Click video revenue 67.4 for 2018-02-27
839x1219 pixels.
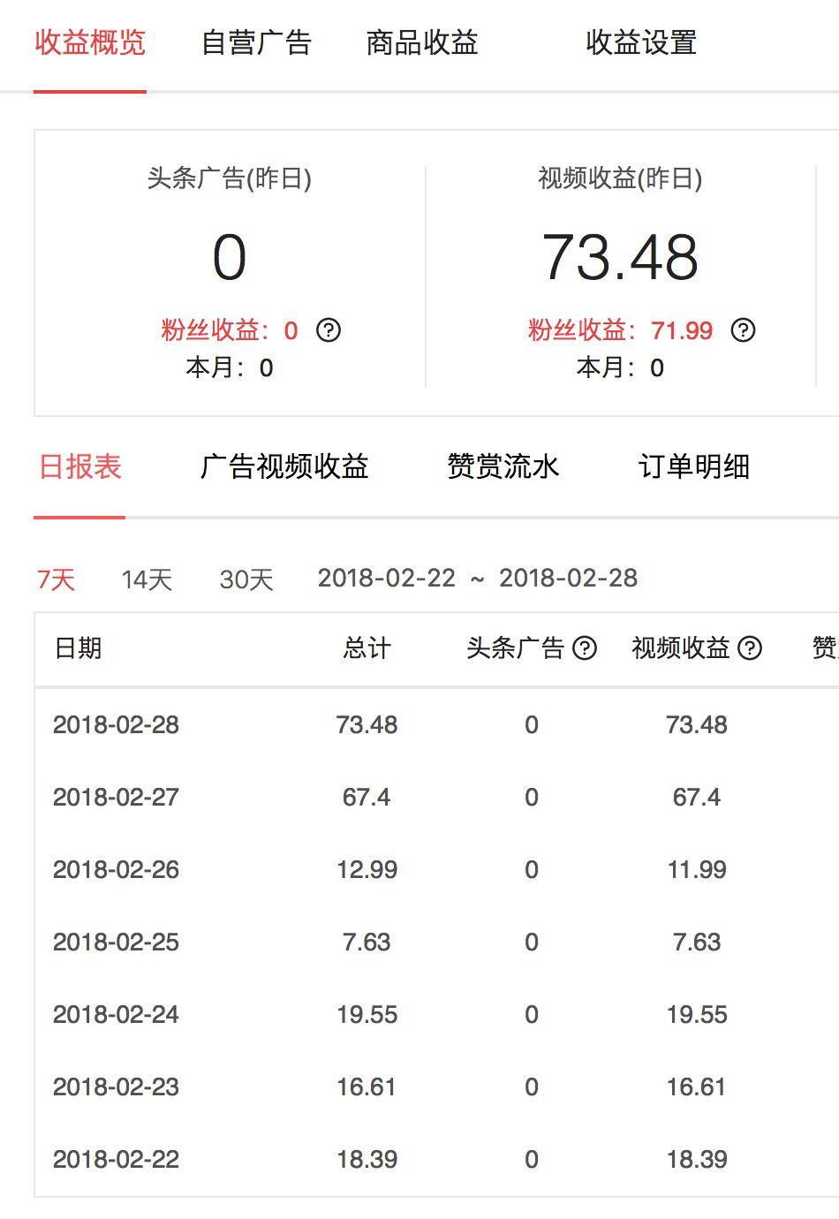(x=697, y=798)
